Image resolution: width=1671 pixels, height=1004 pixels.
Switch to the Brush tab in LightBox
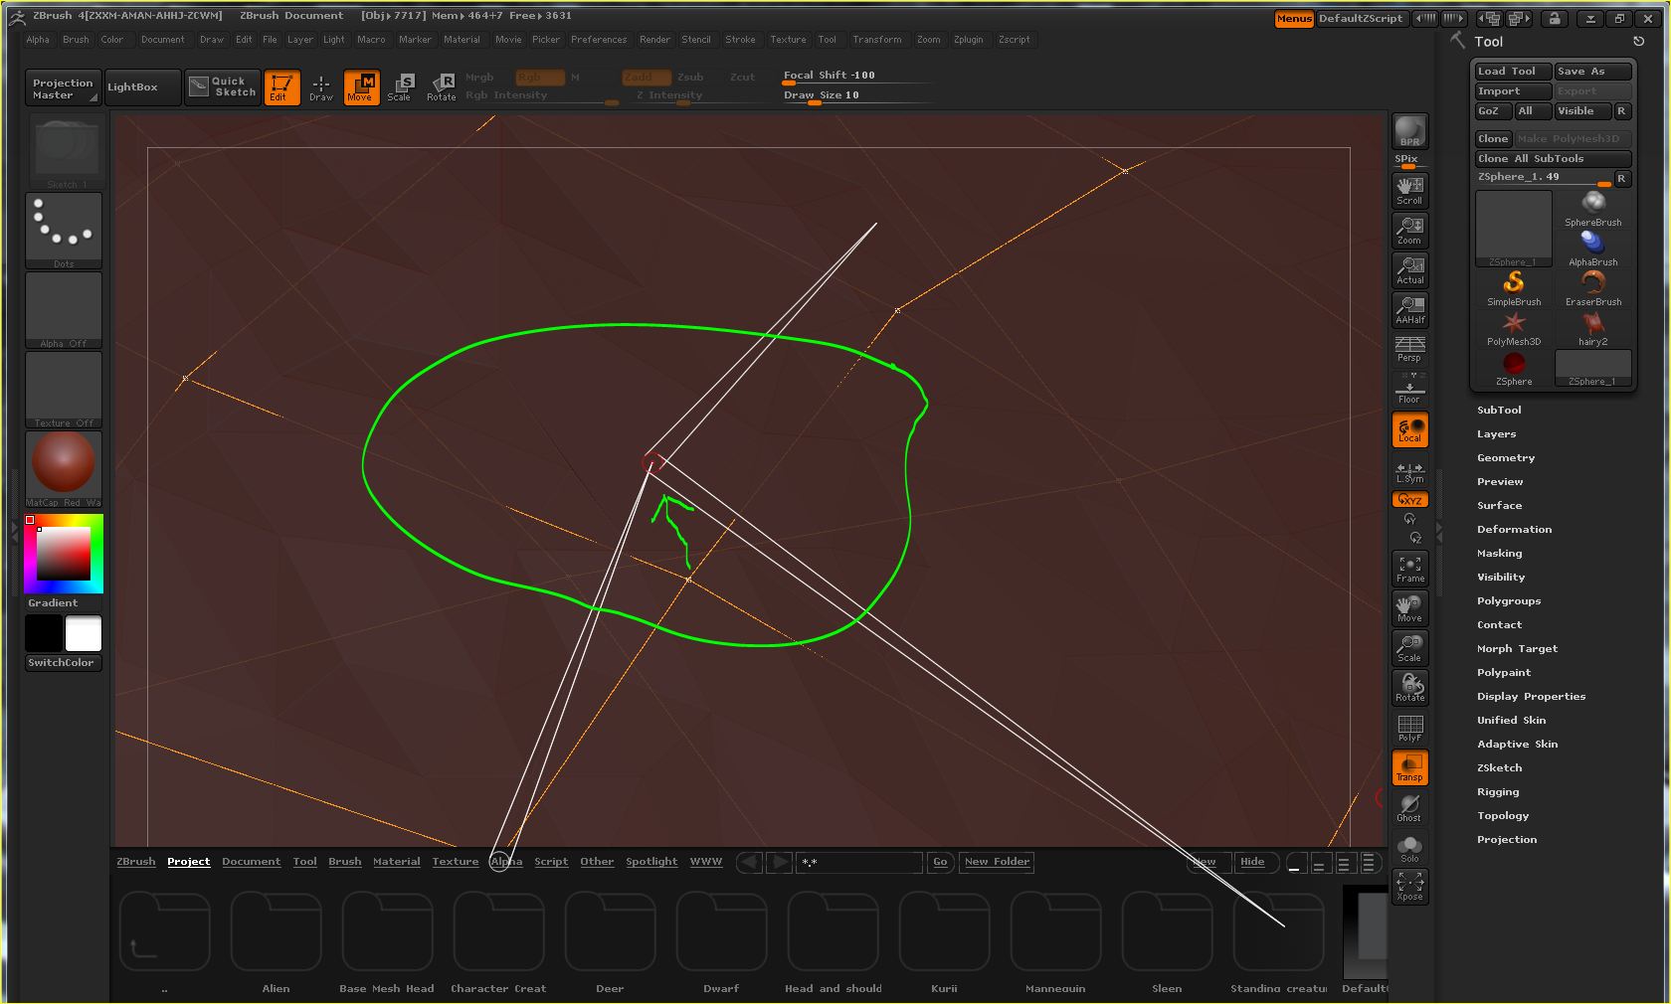click(x=344, y=862)
